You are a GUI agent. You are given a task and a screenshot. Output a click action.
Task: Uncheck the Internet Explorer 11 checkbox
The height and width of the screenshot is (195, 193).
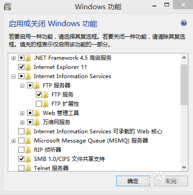[x=21, y=67]
